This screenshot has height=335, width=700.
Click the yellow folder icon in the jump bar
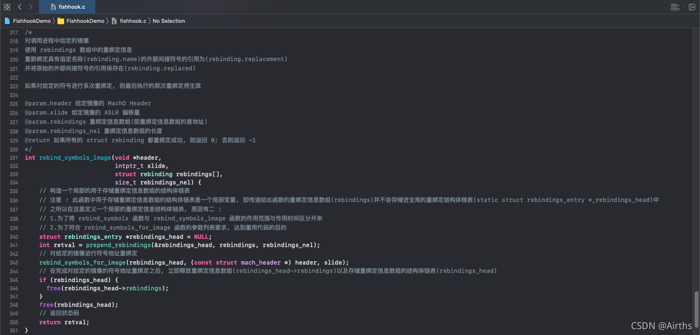tap(60, 21)
